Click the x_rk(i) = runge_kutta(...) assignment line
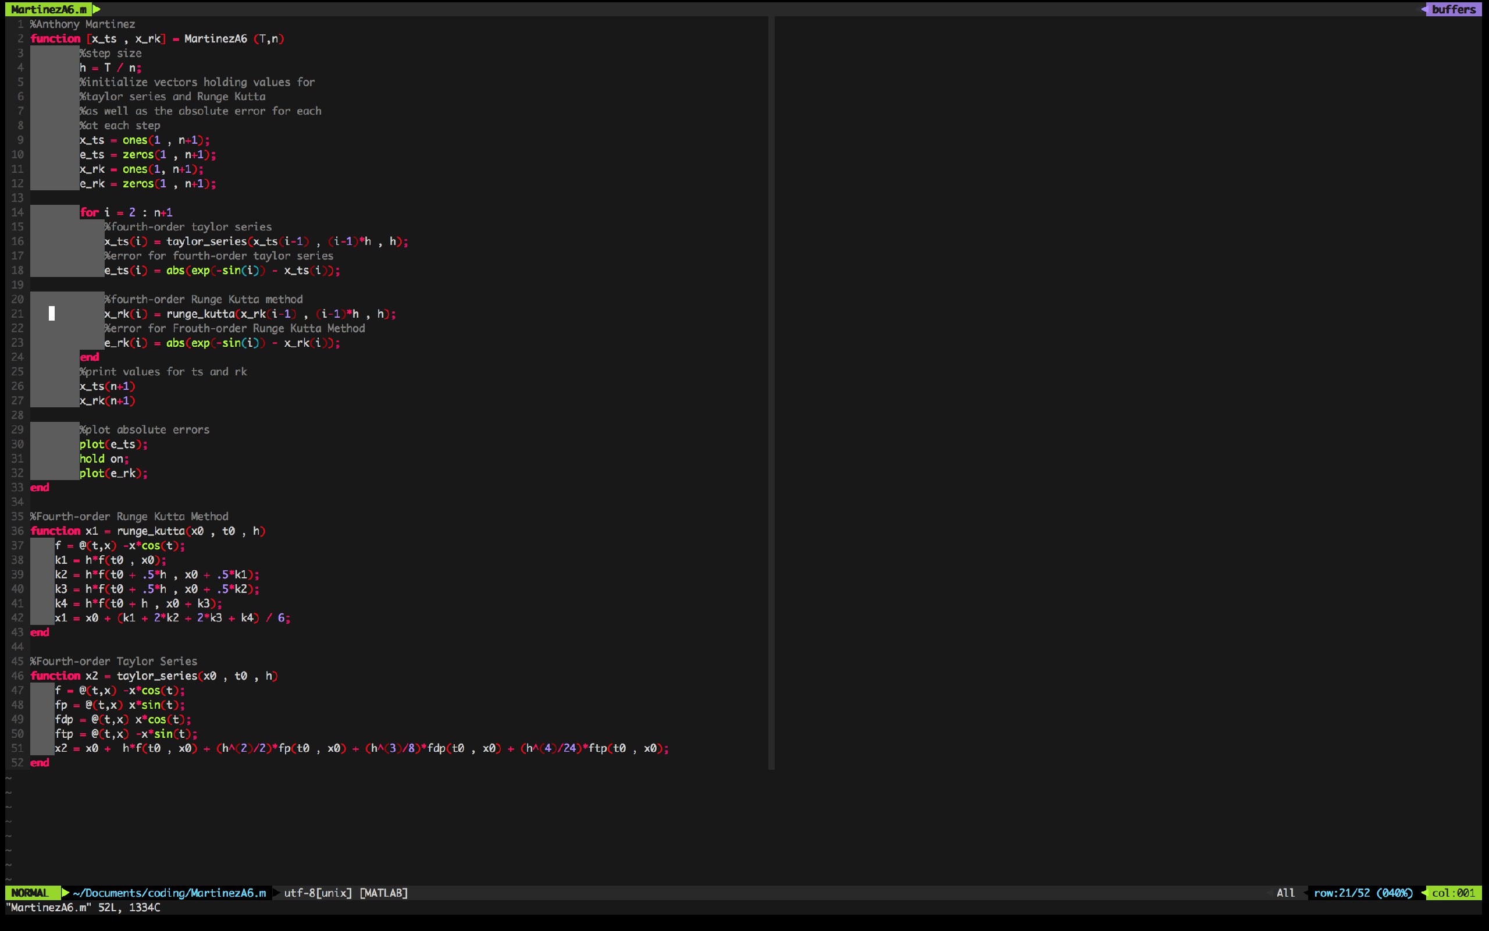This screenshot has width=1489, height=931. pos(250,314)
